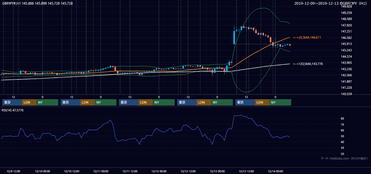Open the HistData.com data credit text
Viewport: 371px width, 174px height.
pos(344,158)
